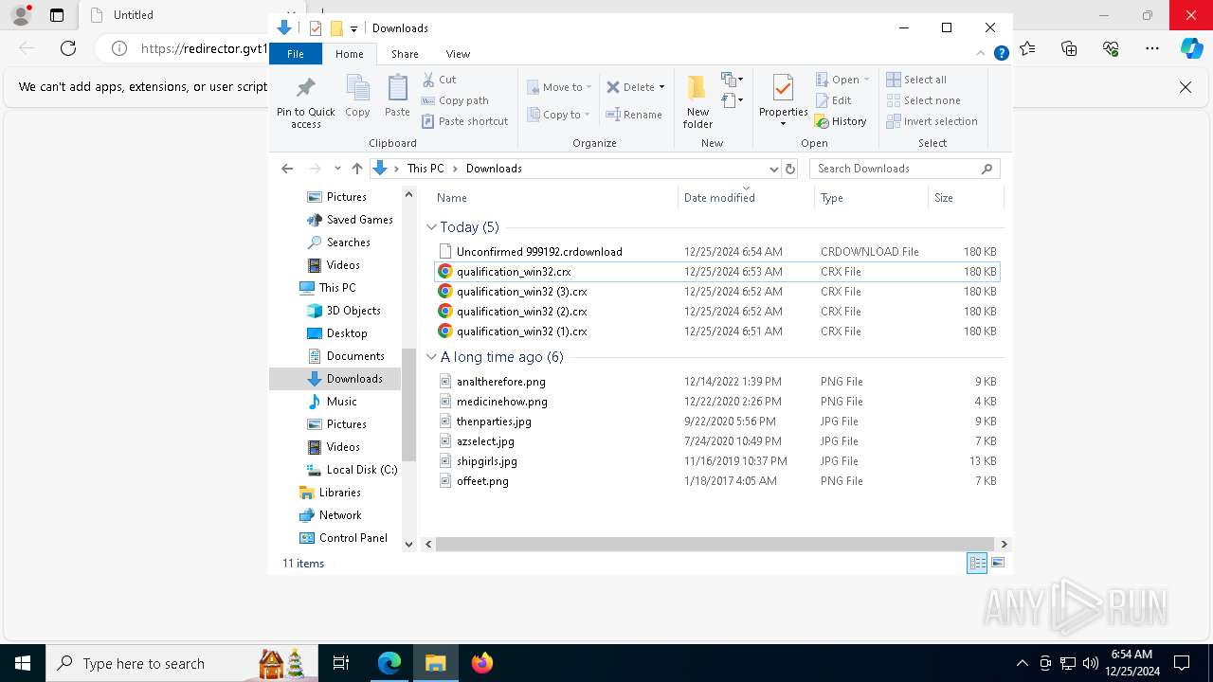Click the Search Downloads field
The image size is (1213, 682).
904,169
